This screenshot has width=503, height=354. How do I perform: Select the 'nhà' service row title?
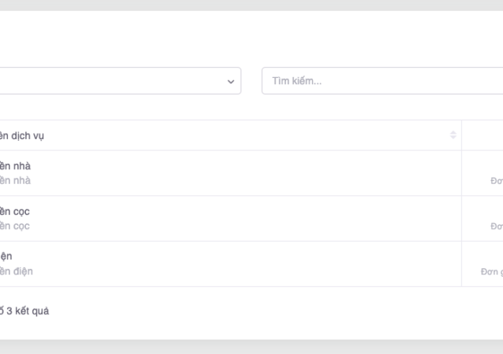pos(16,166)
